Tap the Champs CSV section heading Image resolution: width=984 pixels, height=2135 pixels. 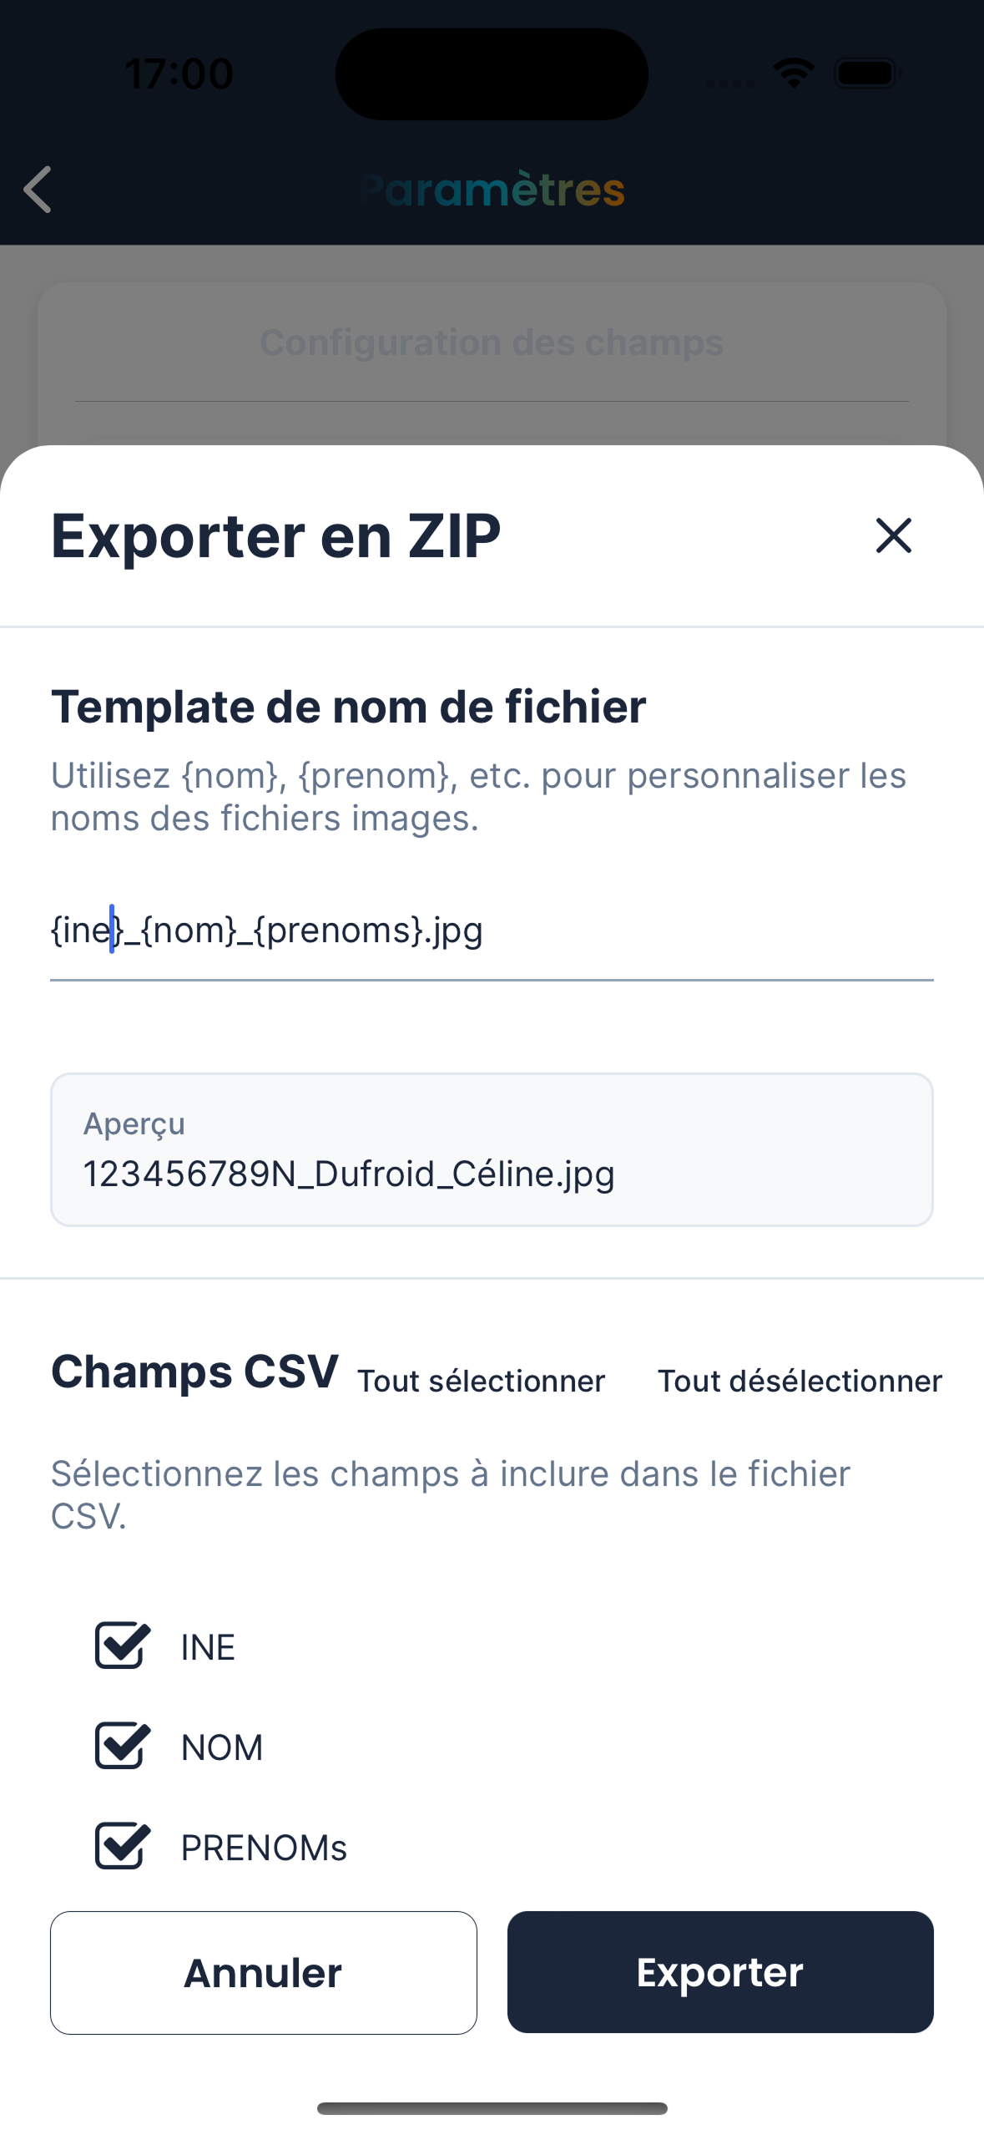(x=195, y=1371)
